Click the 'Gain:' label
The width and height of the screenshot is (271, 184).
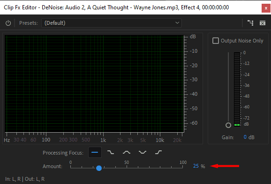click(x=228, y=137)
